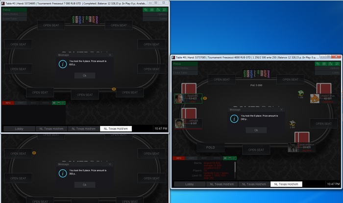Click the green minus icon in Table #3 panel
Viewport: 343px width, 203px height.
pyautogui.click(x=59, y=103)
